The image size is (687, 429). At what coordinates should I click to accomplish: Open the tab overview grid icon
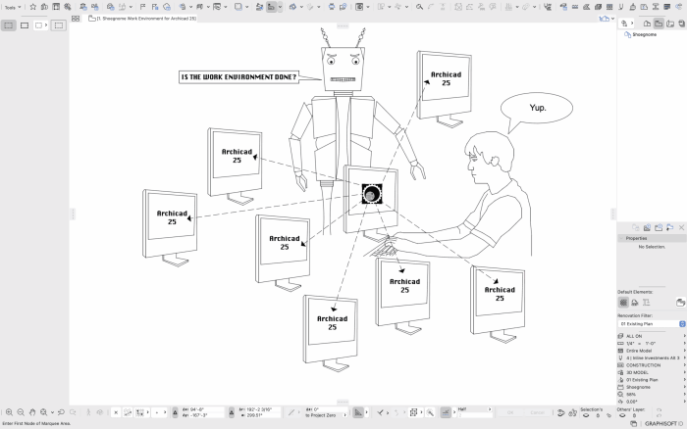pyautogui.click(x=76, y=19)
